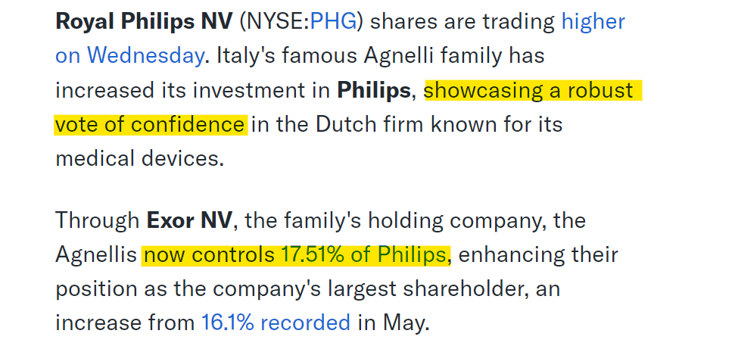Click the word 'Through' starting second paragraph
The height and width of the screenshot is (346, 735).
click(x=98, y=221)
